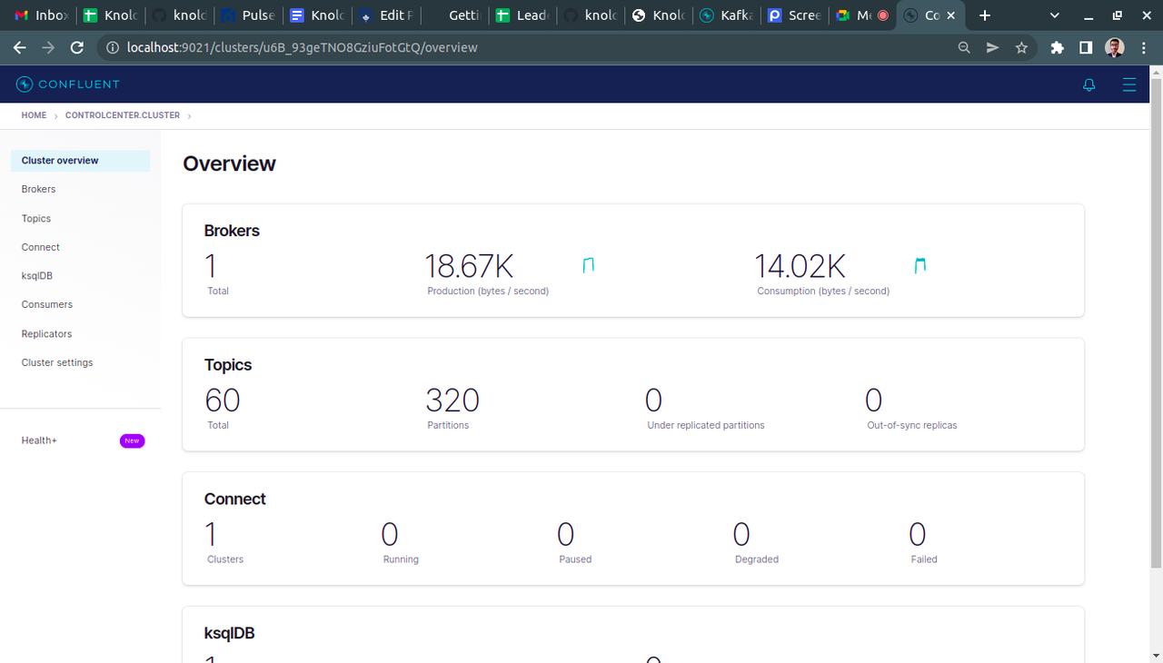
Task: Click the Overview page heading
Action: coord(229,163)
